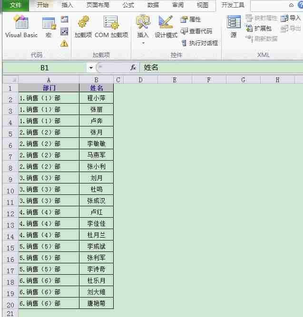Select cell with name 杜月兰
This screenshot has width=303, height=317.
[x=97, y=235]
